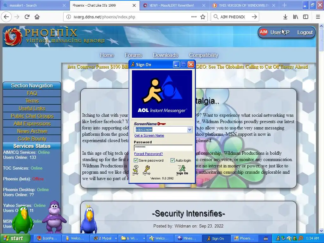Image resolution: width=324 pixels, height=243 pixels.
Task: Go to browser home page
Action: pyautogui.click(x=37, y=17)
